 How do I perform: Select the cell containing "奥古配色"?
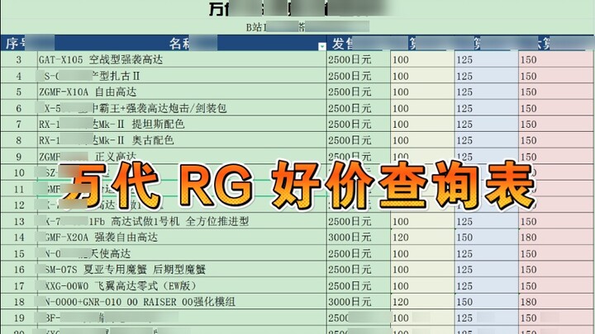(182, 140)
